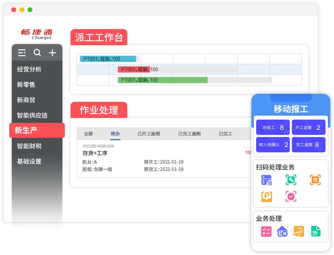
Task: Click the plus icon in sidebar header
Action: [52, 53]
